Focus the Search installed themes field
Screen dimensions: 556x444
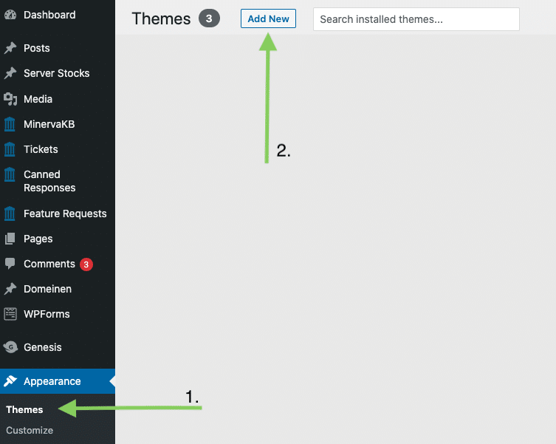[416, 19]
